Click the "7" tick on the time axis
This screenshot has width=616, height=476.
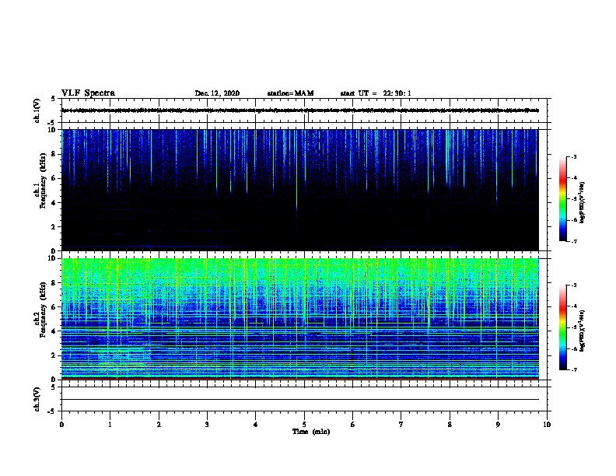(401, 424)
